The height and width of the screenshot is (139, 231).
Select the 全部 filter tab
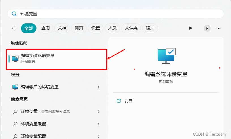29,28
